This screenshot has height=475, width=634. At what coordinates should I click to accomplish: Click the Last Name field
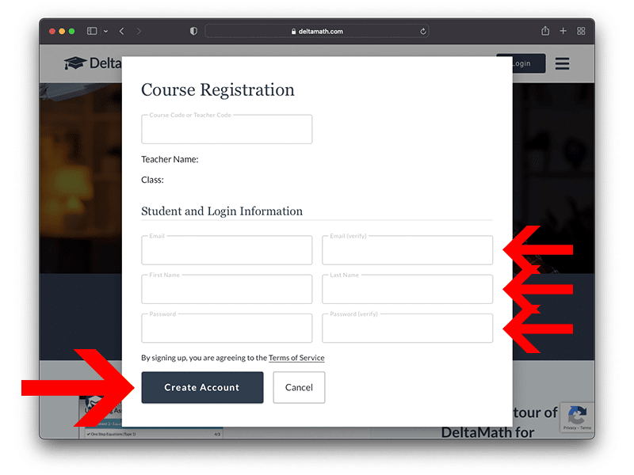tap(407, 289)
